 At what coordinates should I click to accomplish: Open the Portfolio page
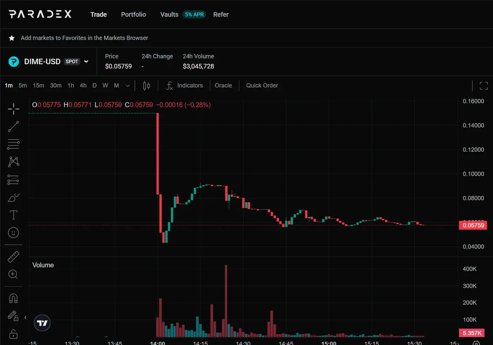134,14
